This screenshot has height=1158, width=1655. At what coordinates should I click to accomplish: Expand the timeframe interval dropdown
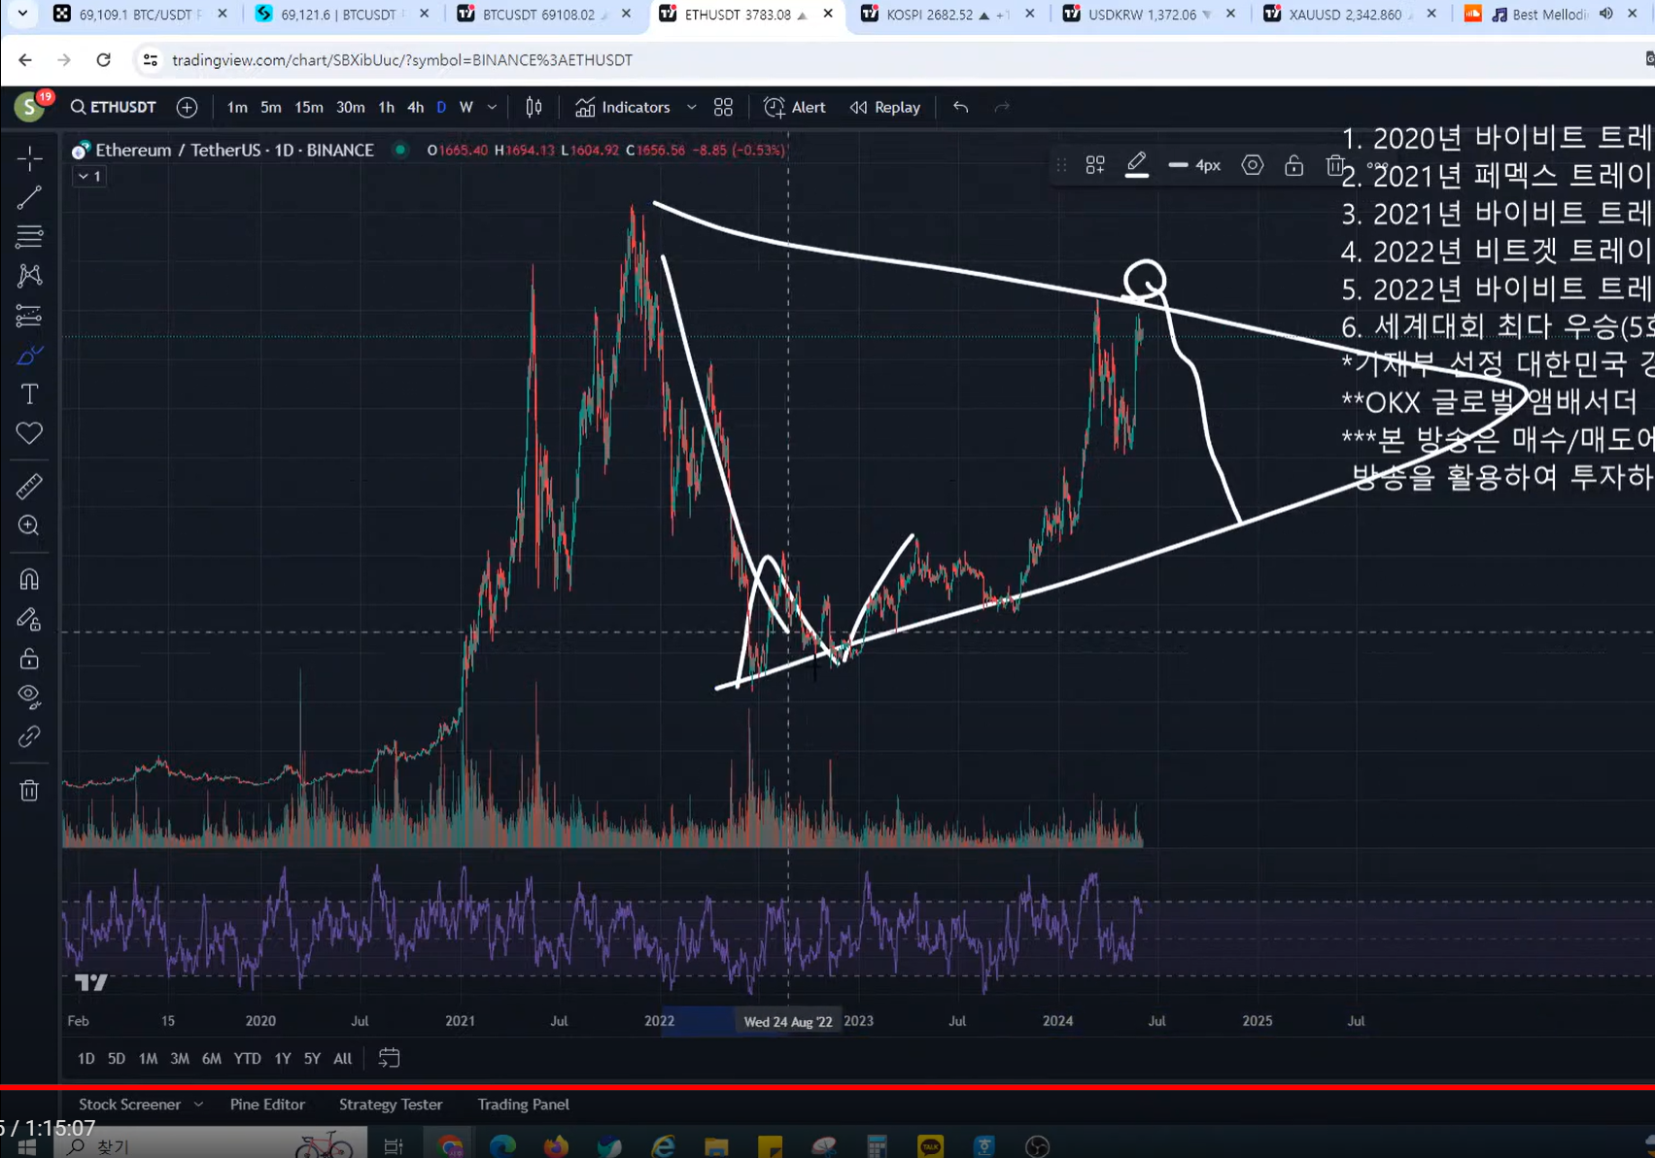click(492, 107)
